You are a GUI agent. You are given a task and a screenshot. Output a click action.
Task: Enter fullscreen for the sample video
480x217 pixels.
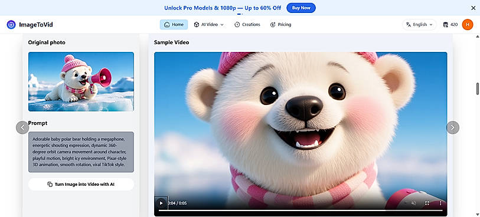(427, 203)
